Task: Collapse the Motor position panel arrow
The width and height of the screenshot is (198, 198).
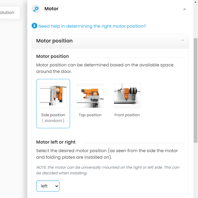Action: click(183, 40)
